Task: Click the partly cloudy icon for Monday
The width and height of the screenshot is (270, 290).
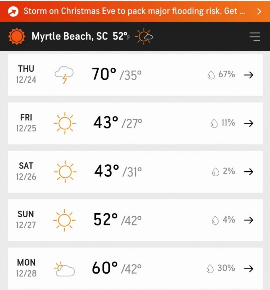Action: click(x=64, y=269)
